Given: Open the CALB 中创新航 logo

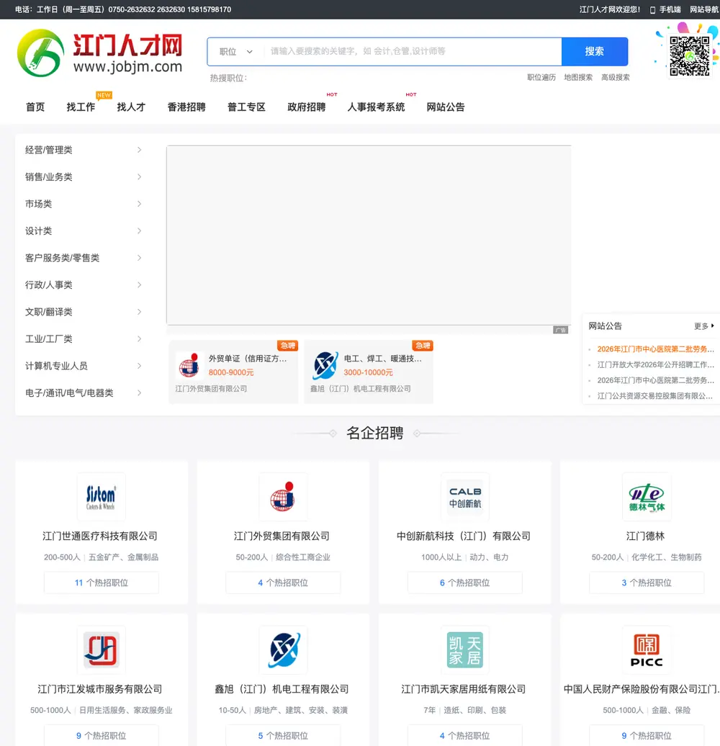Looking at the screenshot, I should click(465, 497).
